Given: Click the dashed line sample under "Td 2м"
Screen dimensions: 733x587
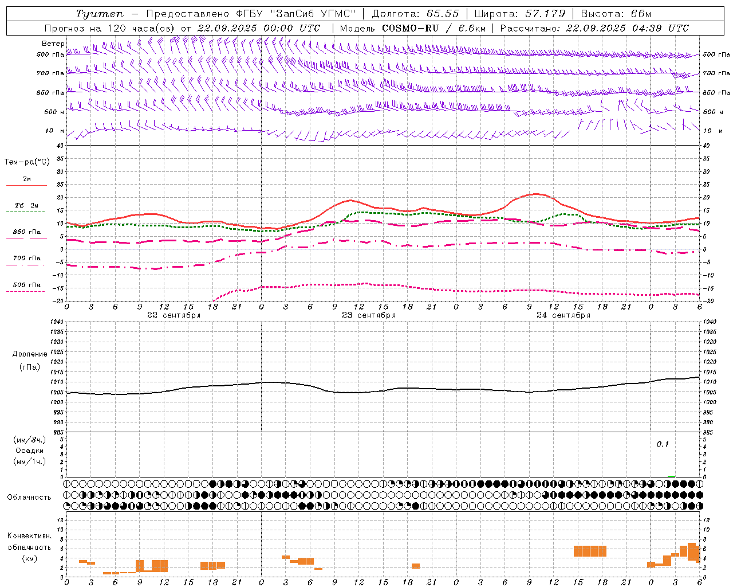Looking at the screenshot, I should point(26,212).
